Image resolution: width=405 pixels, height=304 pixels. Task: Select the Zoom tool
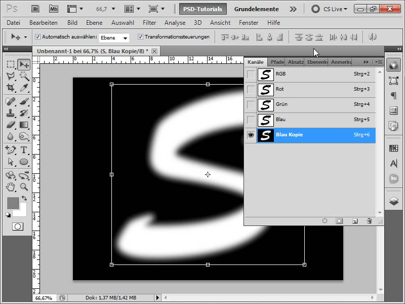pos(24,187)
